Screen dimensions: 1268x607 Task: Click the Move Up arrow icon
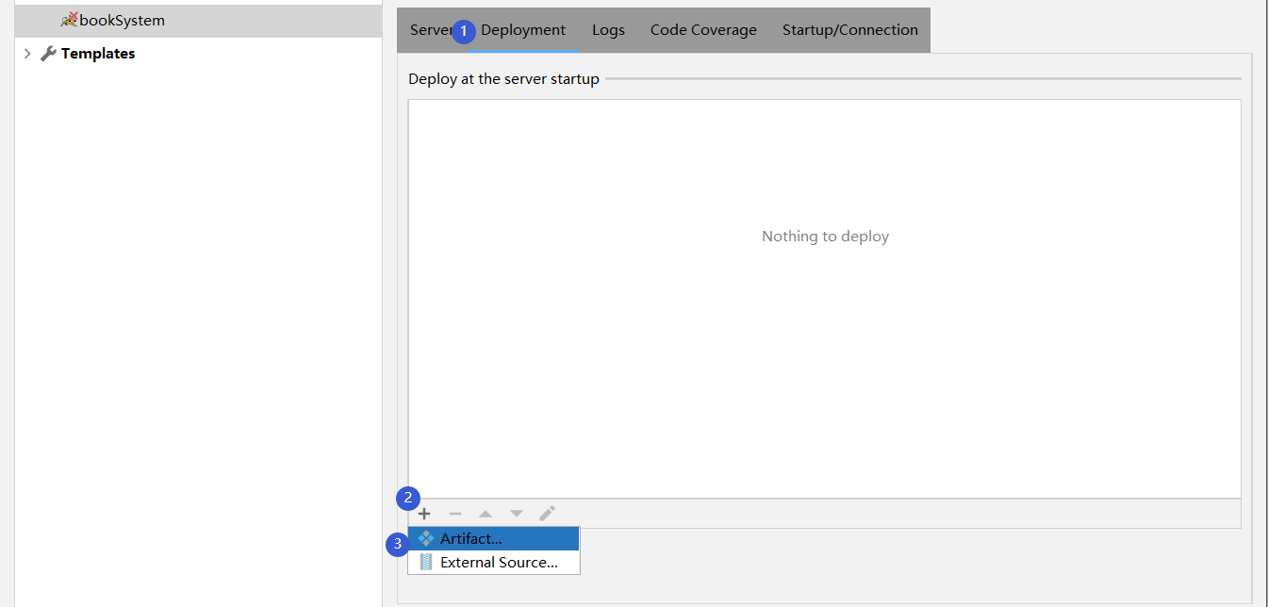coord(485,513)
